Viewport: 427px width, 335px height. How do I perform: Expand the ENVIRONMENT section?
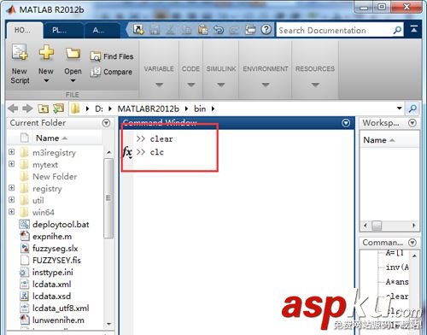[266, 85]
